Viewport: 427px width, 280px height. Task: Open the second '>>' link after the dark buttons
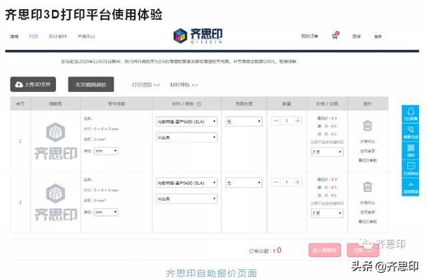click(x=184, y=85)
